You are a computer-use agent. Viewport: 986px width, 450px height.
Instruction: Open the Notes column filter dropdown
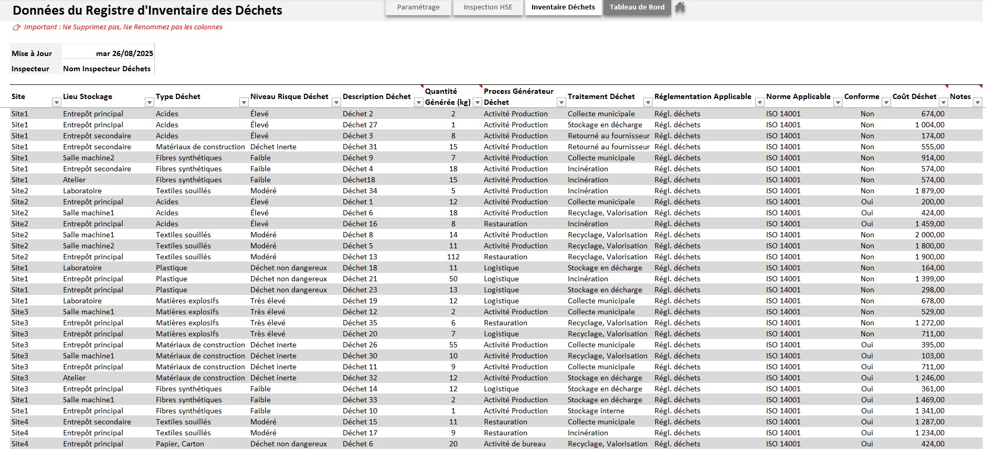[977, 103]
